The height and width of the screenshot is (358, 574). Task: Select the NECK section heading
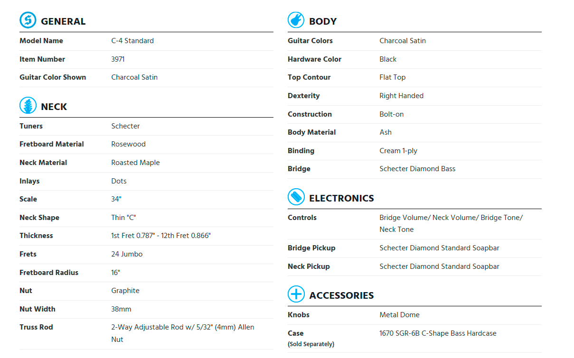(x=54, y=107)
